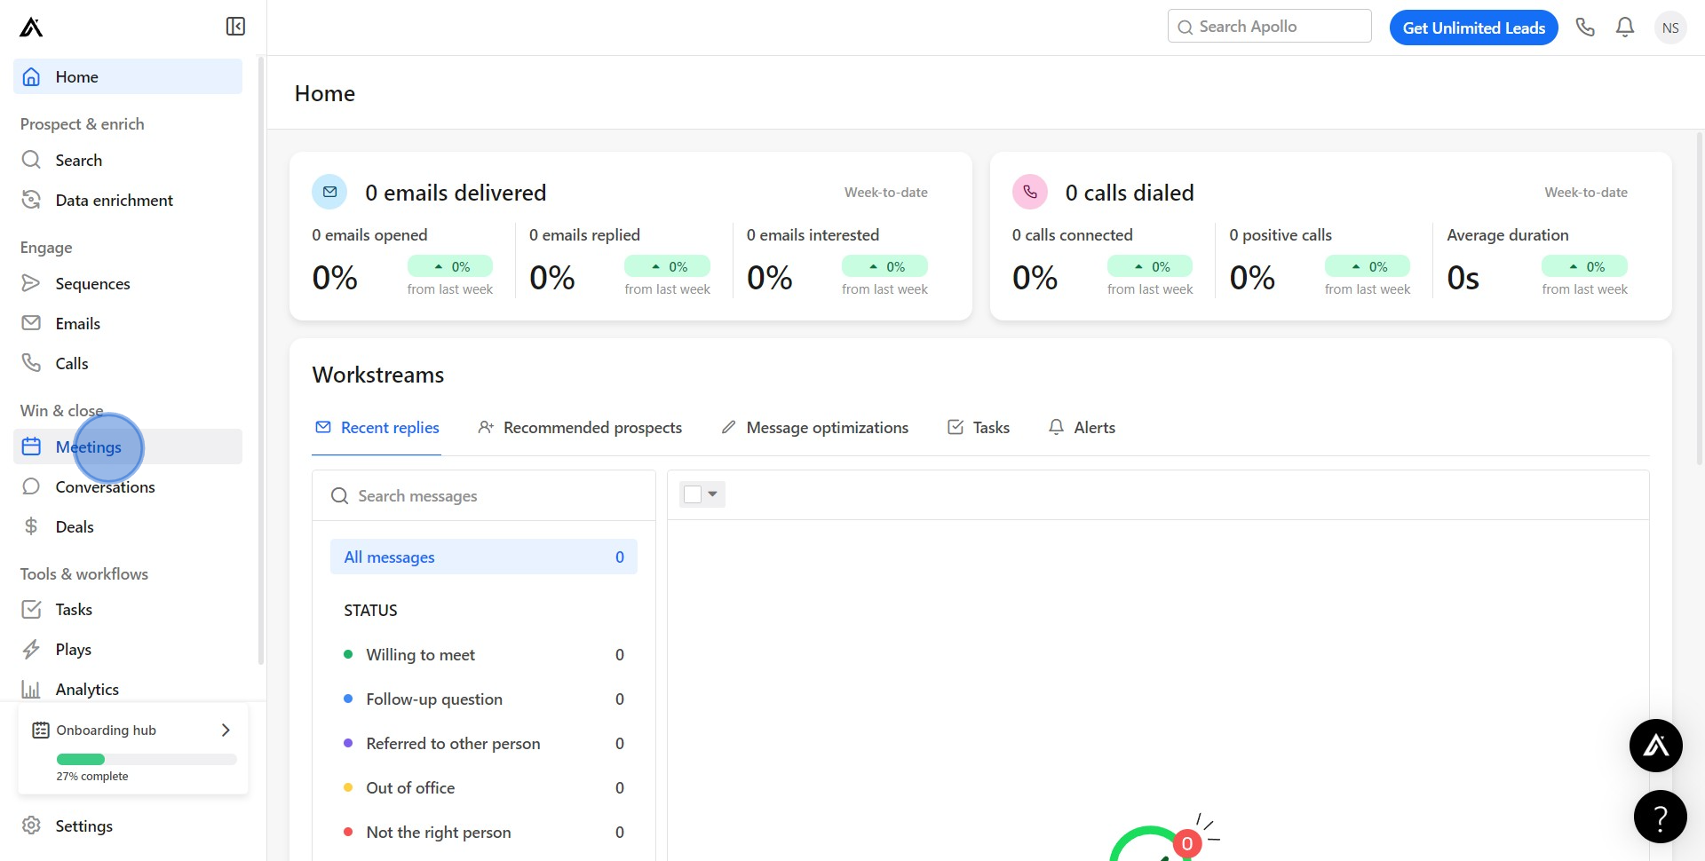Viewport: 1705px width, 861px height.
Task: Filter by Not the right person status
Action: tap(484, 832)
